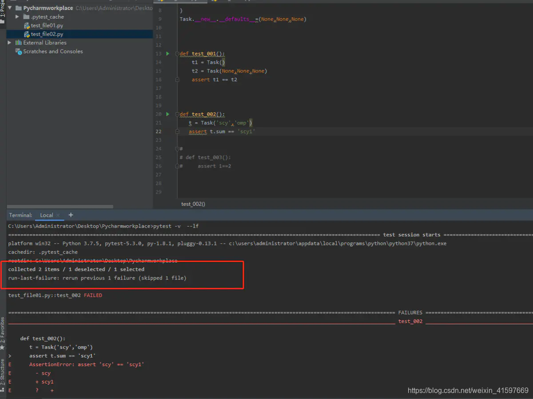
Task: Click the Terminal: panel label
Action: tap(20, 215)
